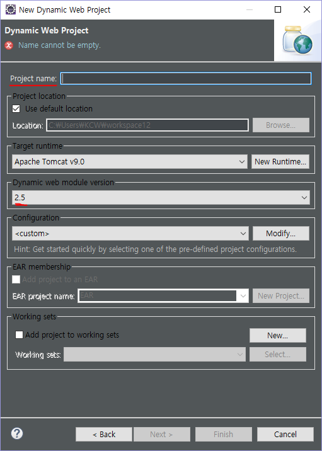The width and height of the screenshot is (322, 451).
Task: Click the configuration hint text
Action: tap(156, 249)
